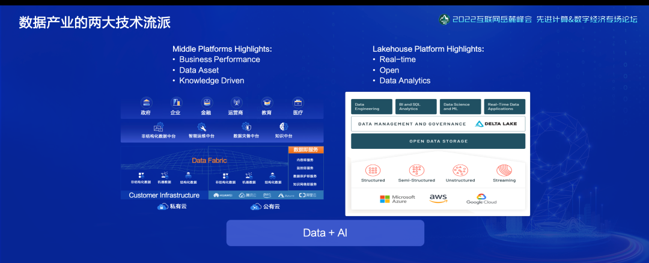
Task: Click the Google Cloud logo
Action: point(481,199)
